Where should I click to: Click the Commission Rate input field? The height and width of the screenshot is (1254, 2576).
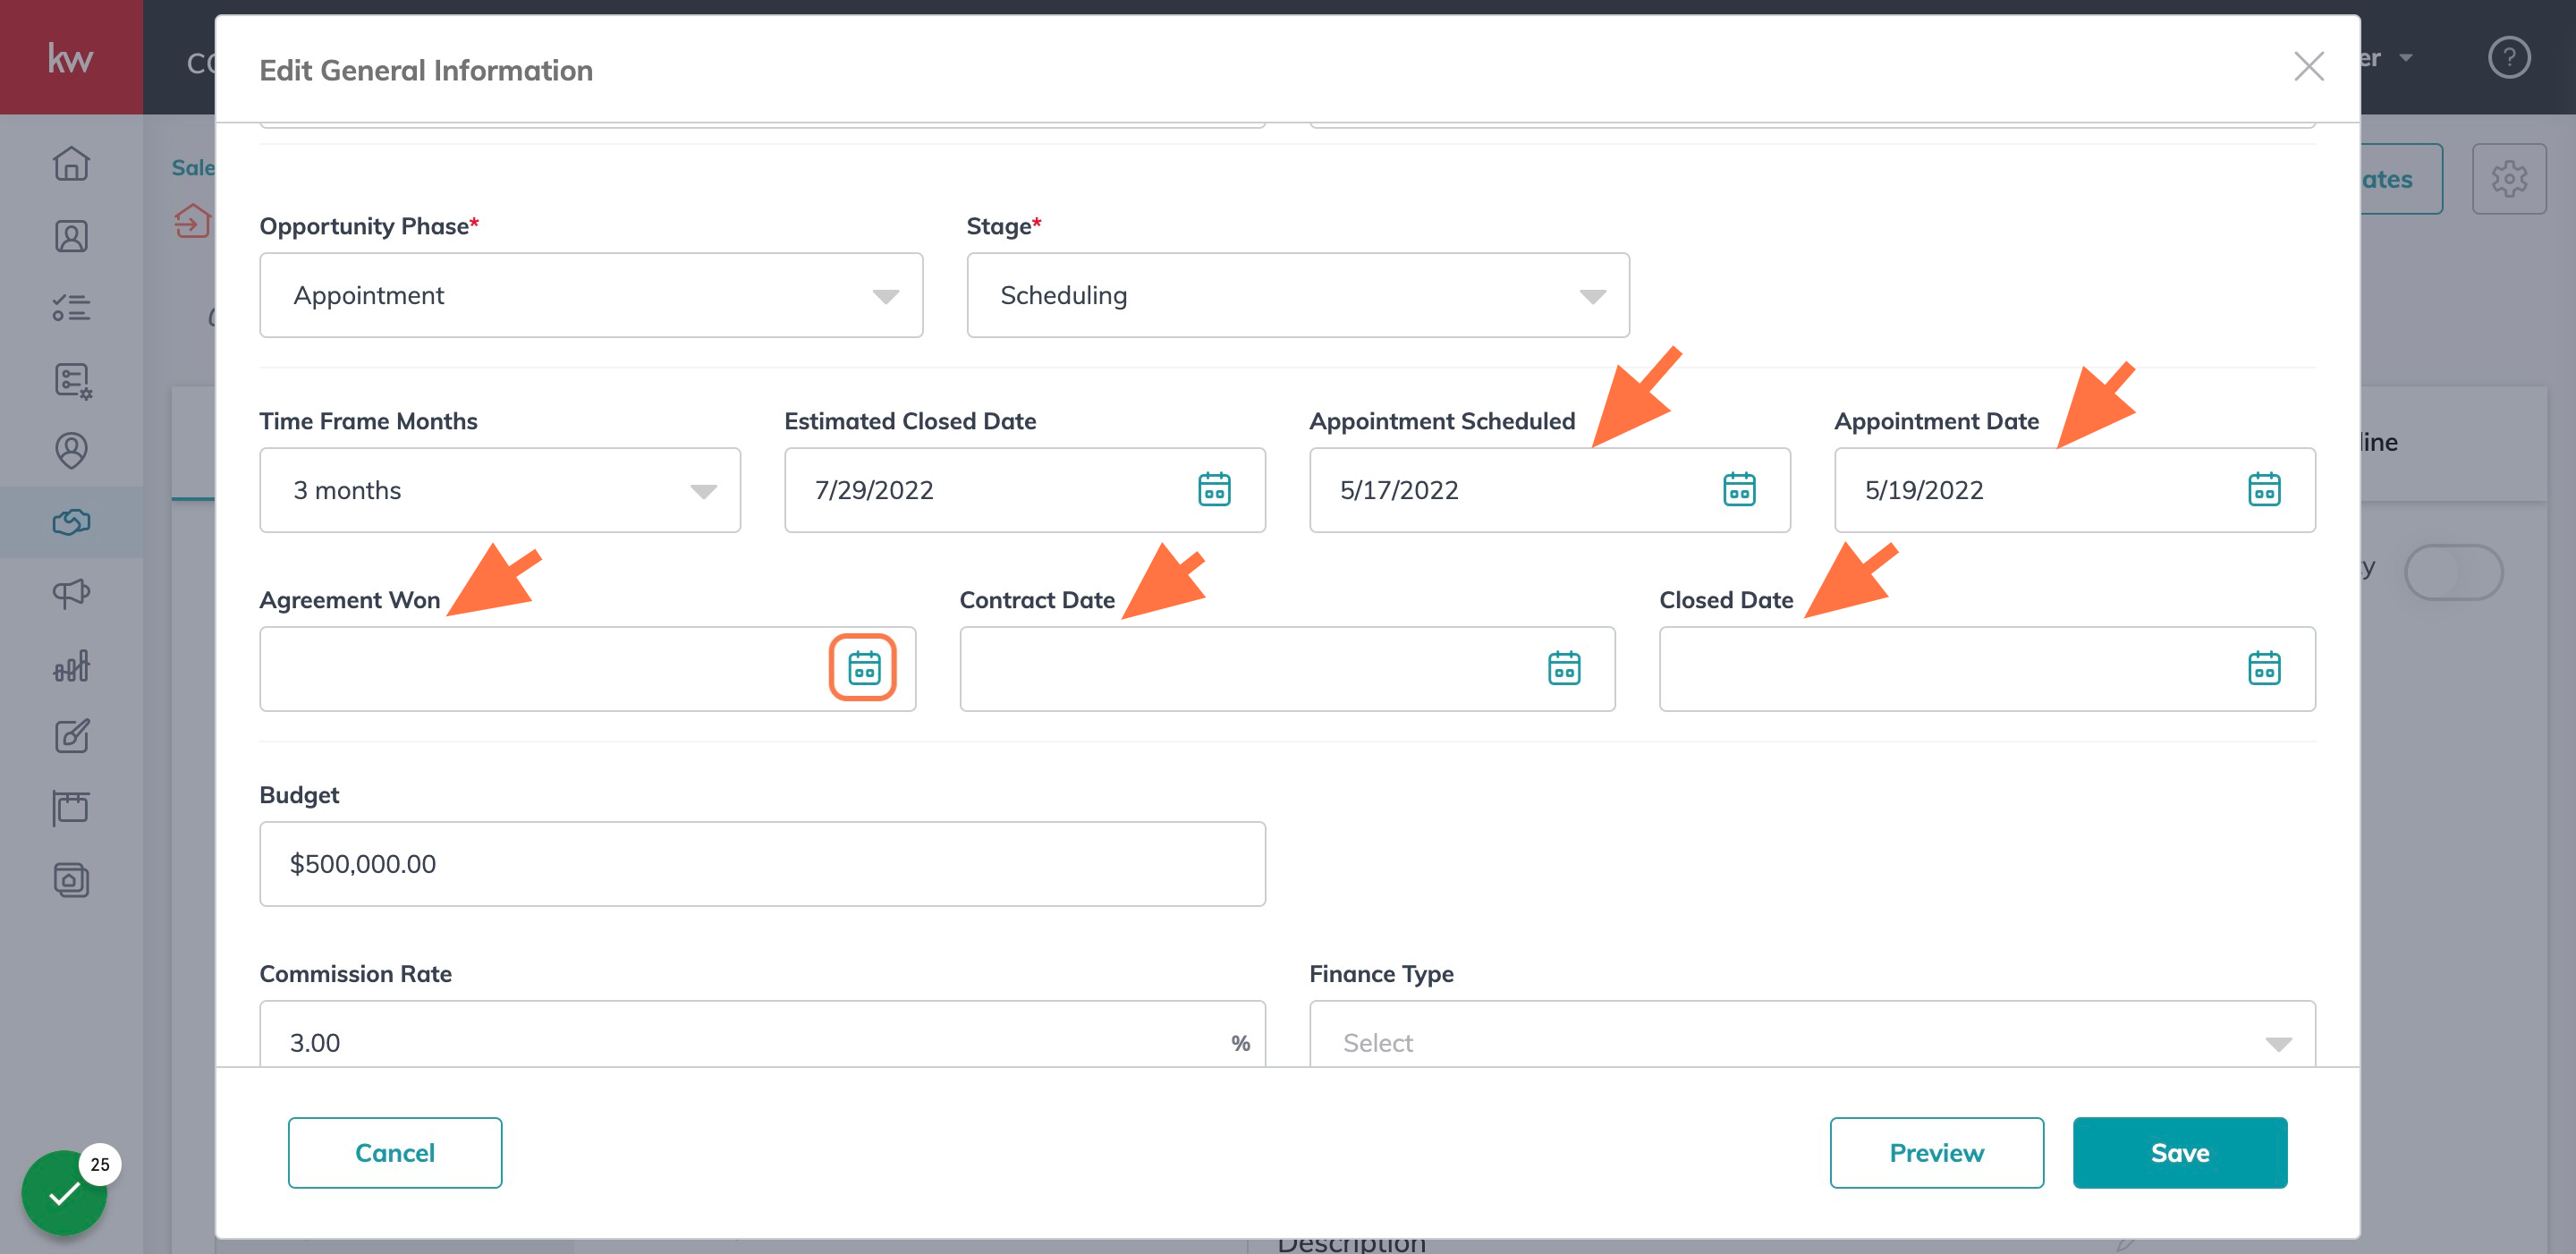(762, 1034)
